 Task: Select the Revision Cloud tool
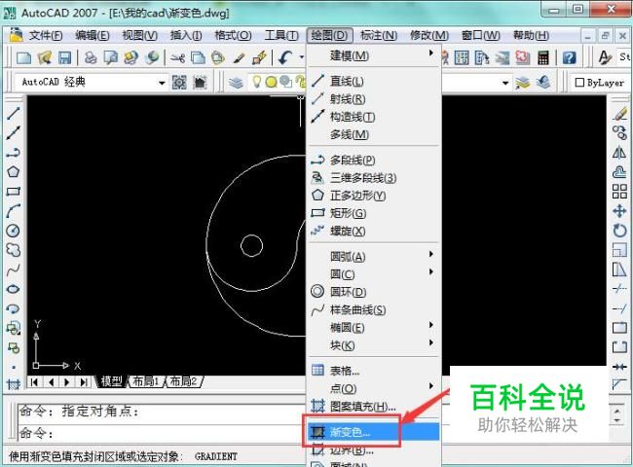pos(14,250)
